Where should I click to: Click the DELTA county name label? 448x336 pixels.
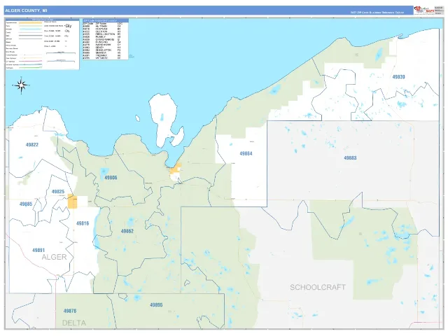point(74,323)
